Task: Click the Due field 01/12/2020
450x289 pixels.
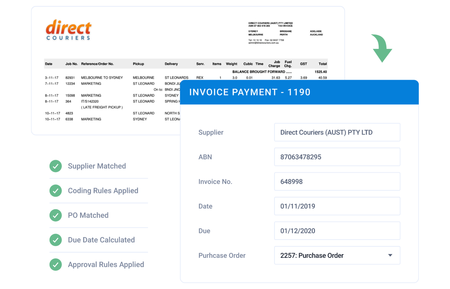Action: tap(337, 231)
